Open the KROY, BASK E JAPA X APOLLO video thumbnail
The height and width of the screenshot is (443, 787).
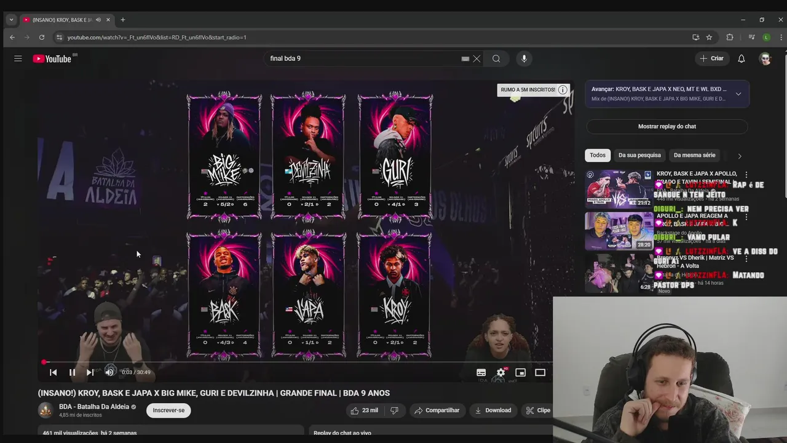[619, 189]
